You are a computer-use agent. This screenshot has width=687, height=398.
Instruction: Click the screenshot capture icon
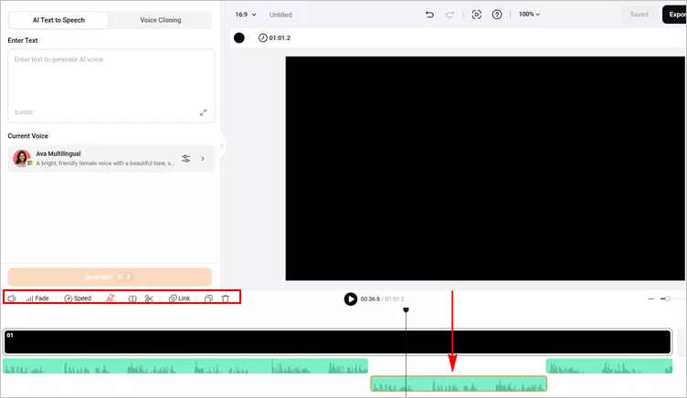(476, 15)
